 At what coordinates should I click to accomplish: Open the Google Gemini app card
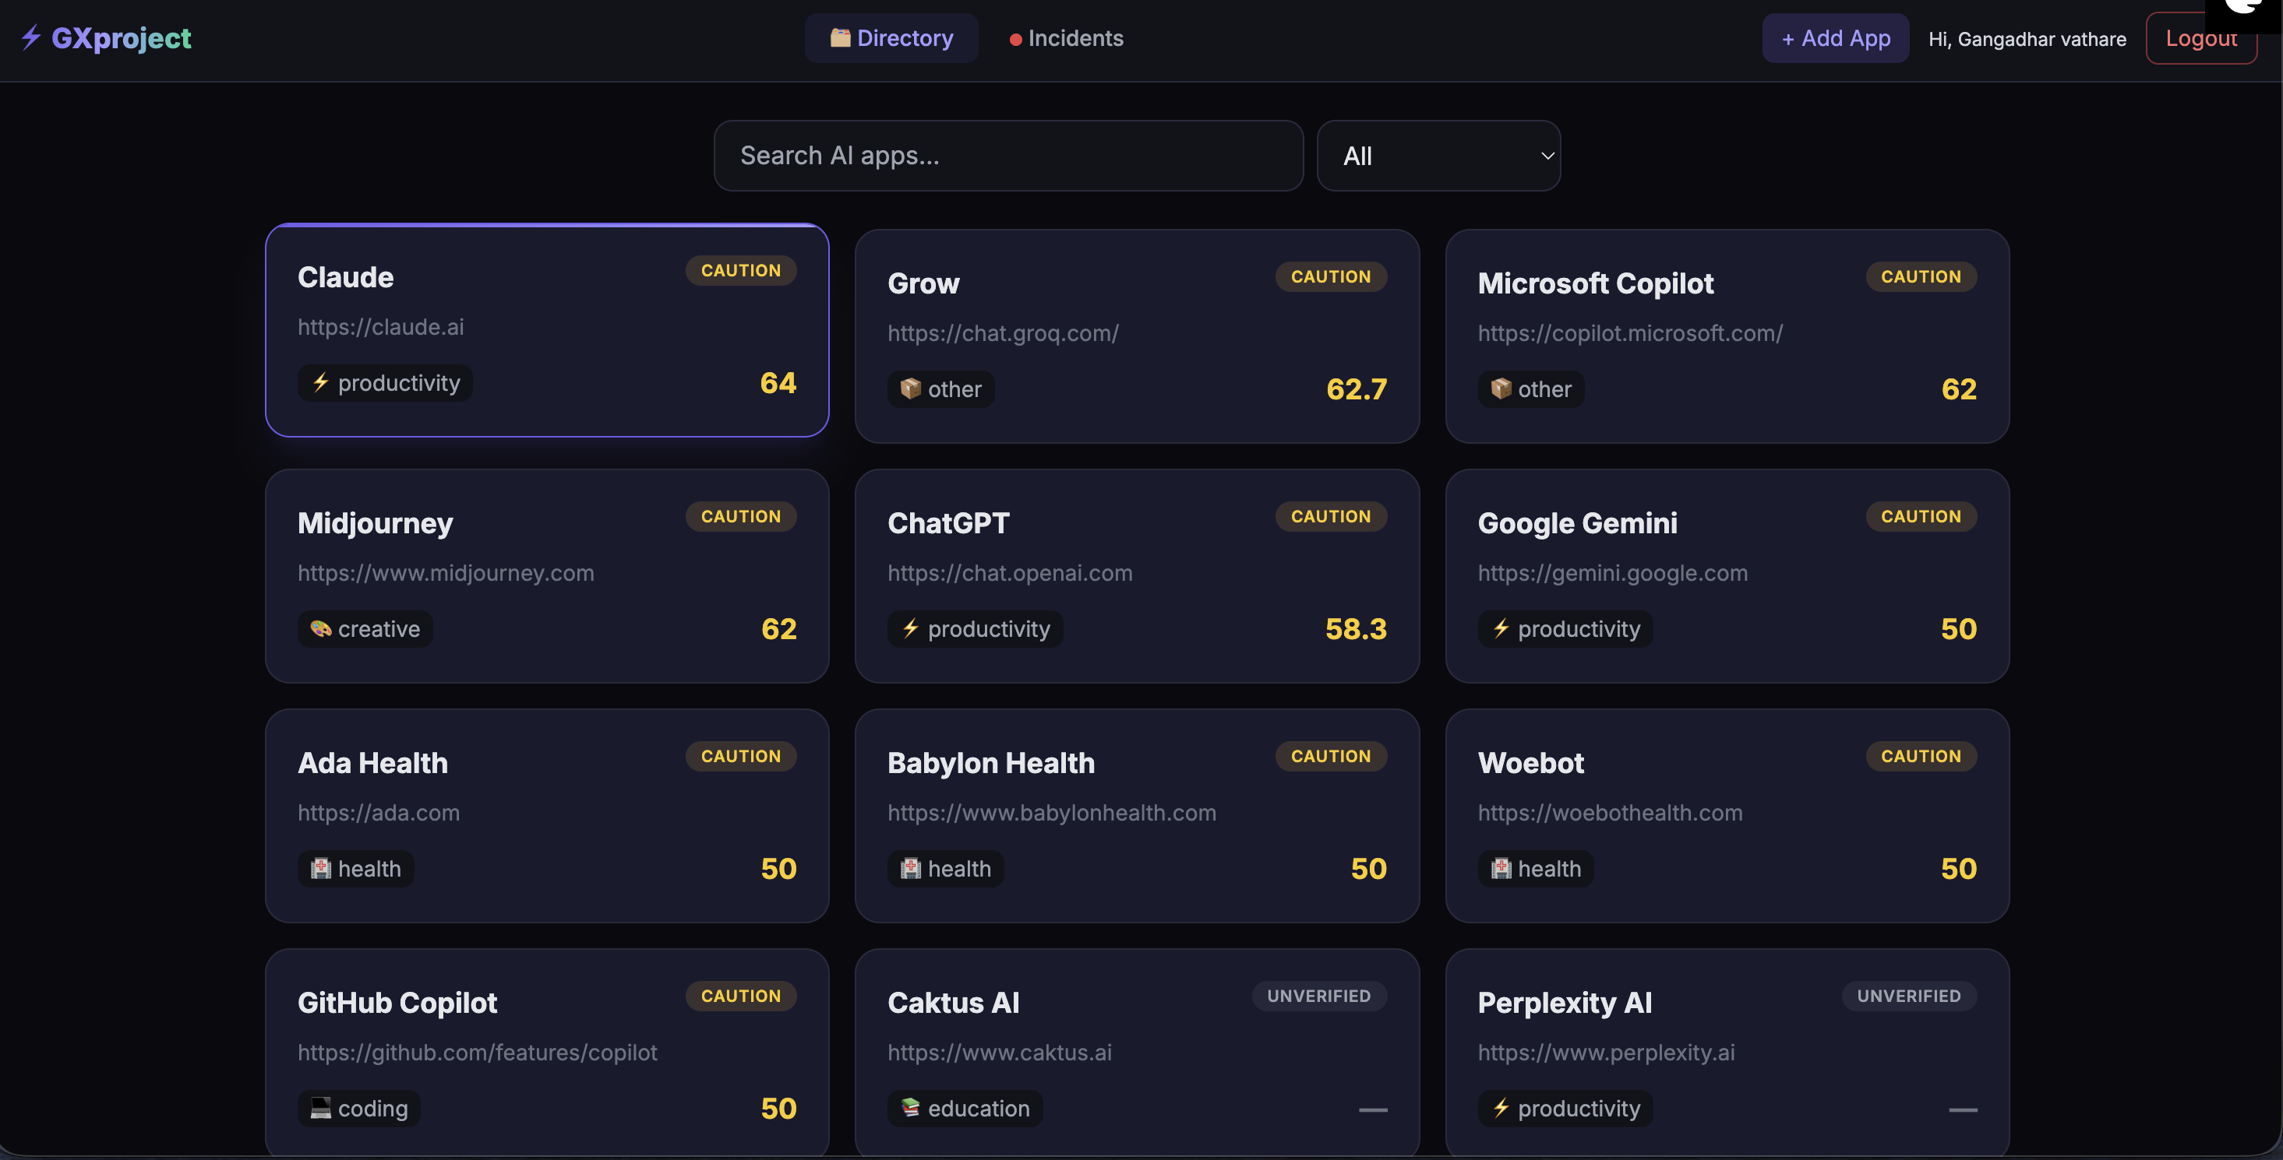(1727, 576)
